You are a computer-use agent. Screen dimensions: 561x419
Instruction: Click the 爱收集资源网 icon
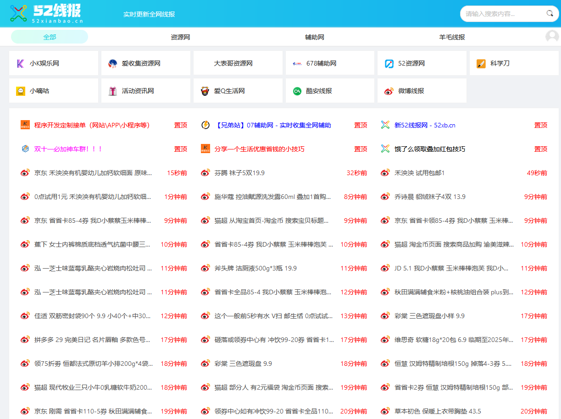coord(112,63)
